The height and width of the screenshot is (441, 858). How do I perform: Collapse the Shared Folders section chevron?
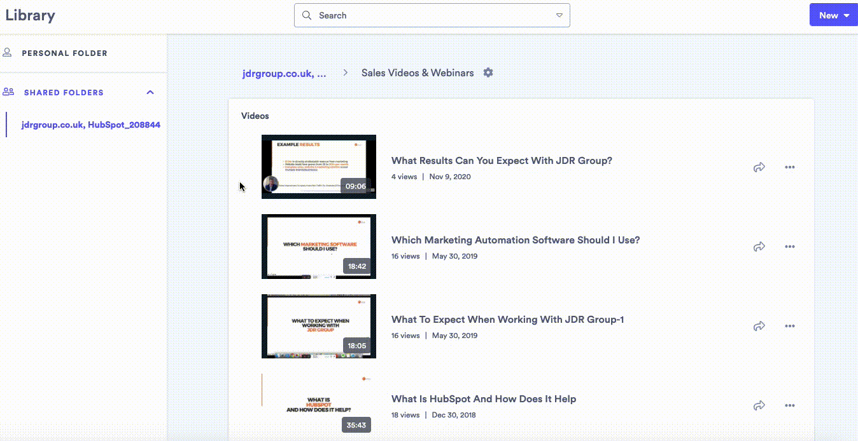150,92
